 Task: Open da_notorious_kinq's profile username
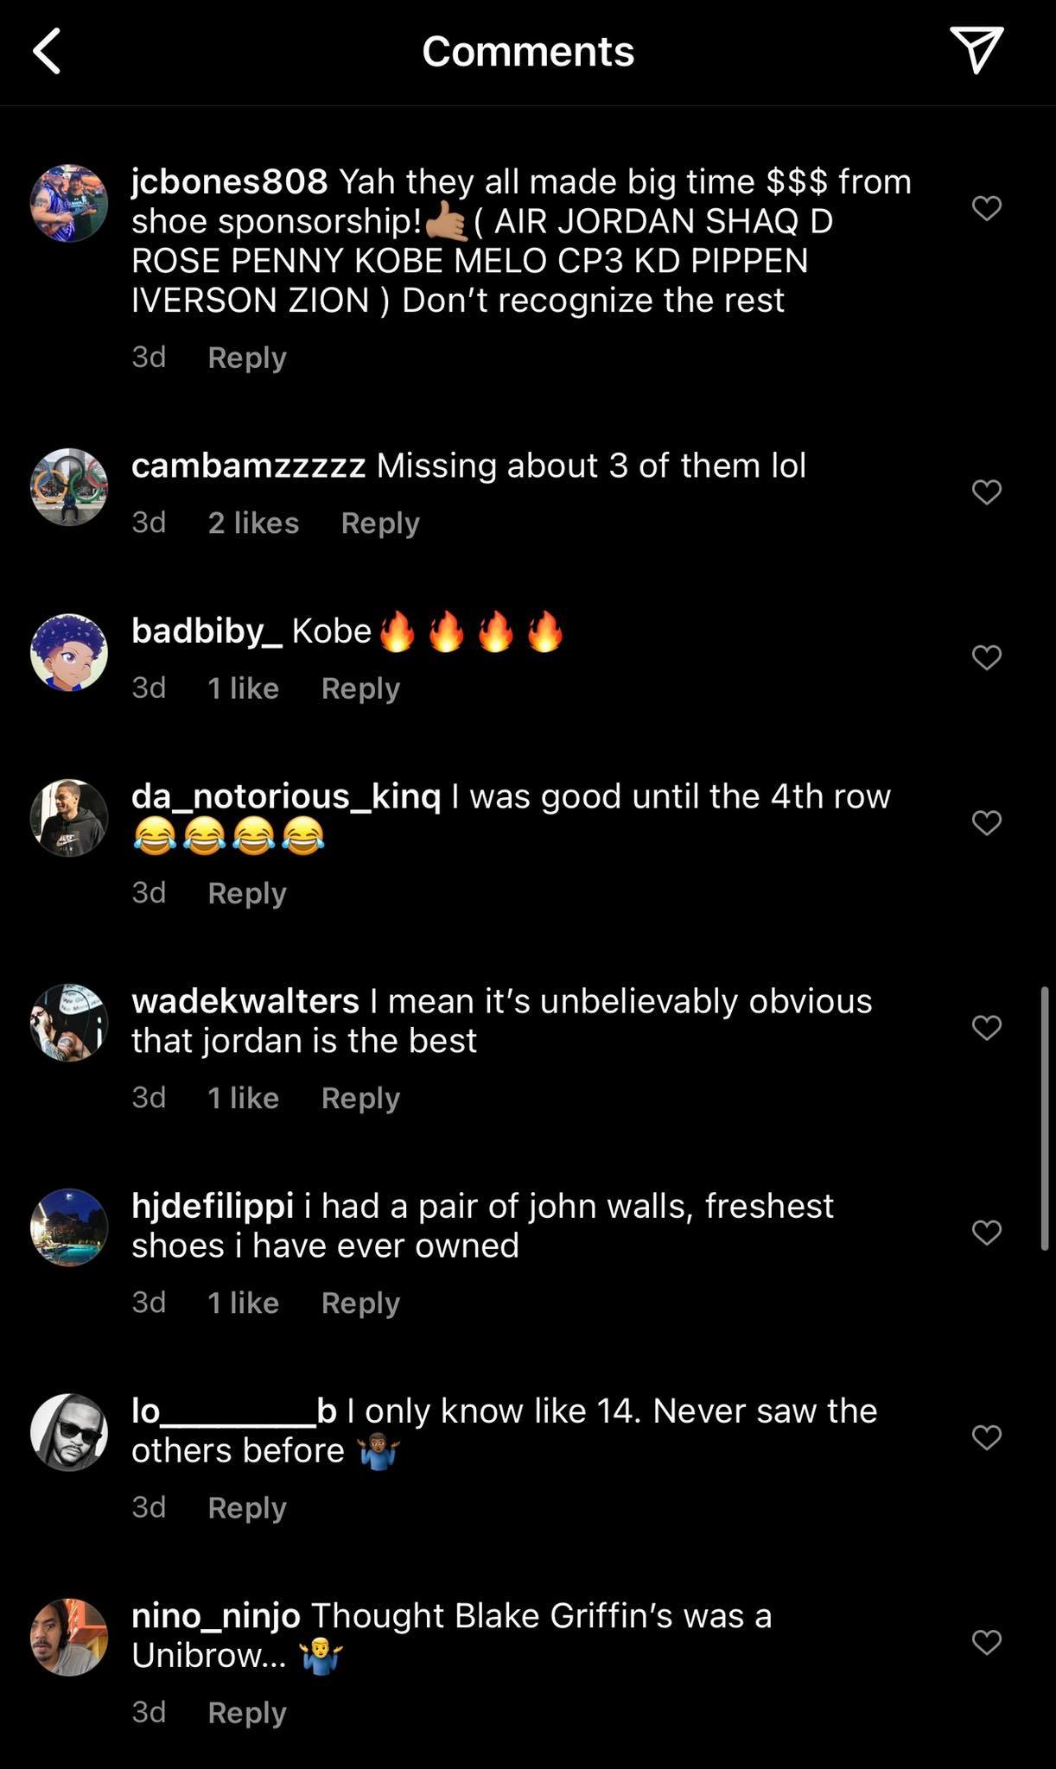[286, 796]
